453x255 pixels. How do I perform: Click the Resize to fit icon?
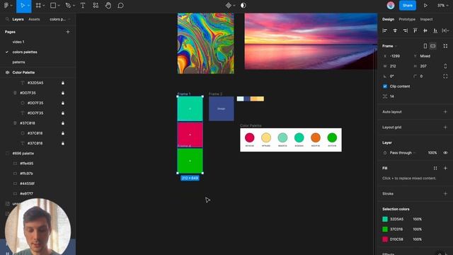click(445, 46)
